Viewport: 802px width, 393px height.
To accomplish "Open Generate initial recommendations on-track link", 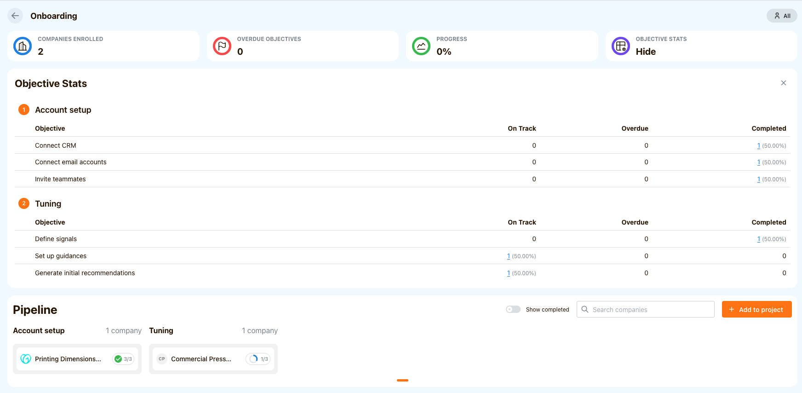I will click(508, 273).
